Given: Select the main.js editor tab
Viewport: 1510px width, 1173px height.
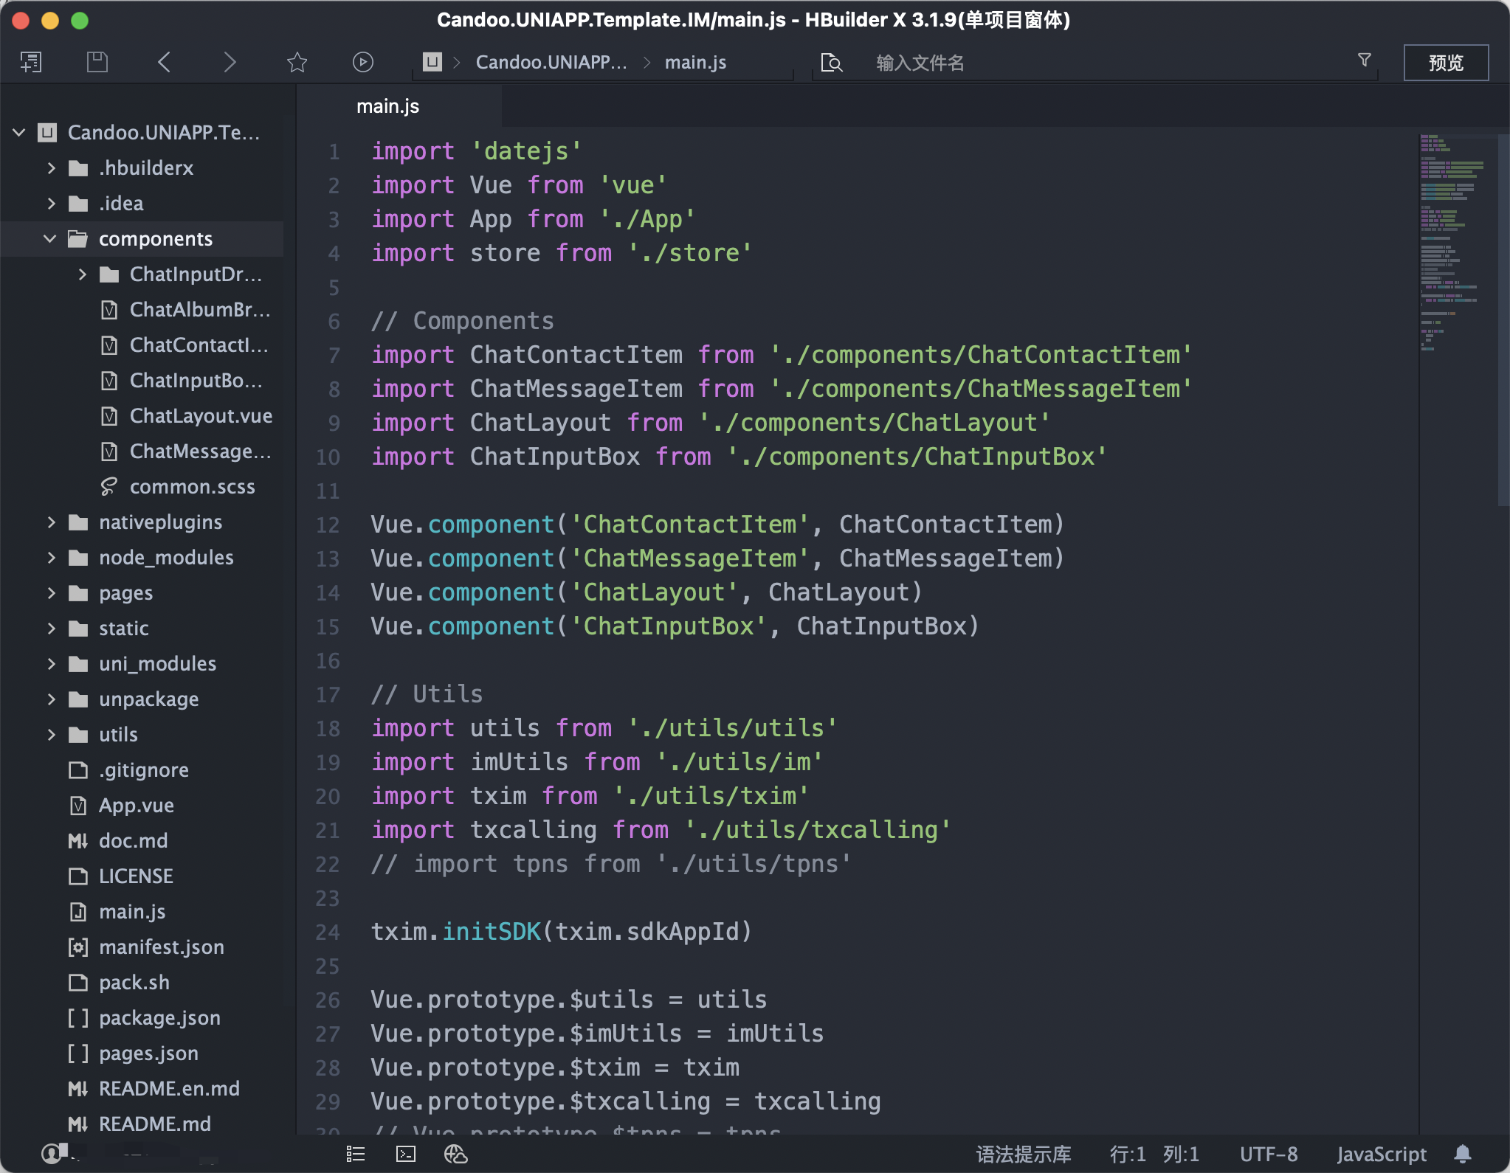Looking at the screenshot, I should coord(399,106).
